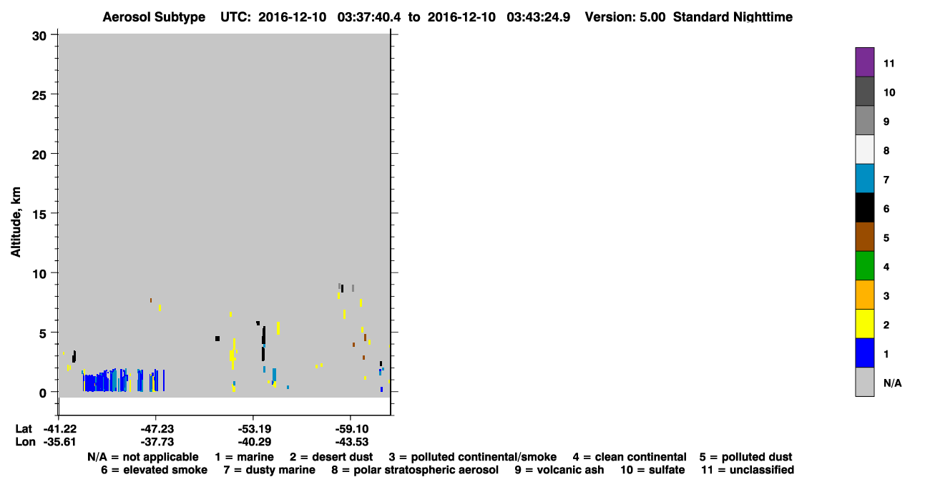Click '5 = polluted dust' legend text
Viewport: 930px width, 477px height.
(x=746, y=456)
